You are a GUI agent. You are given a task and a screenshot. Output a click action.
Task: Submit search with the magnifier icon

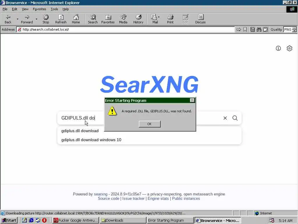tap(235, 118)
